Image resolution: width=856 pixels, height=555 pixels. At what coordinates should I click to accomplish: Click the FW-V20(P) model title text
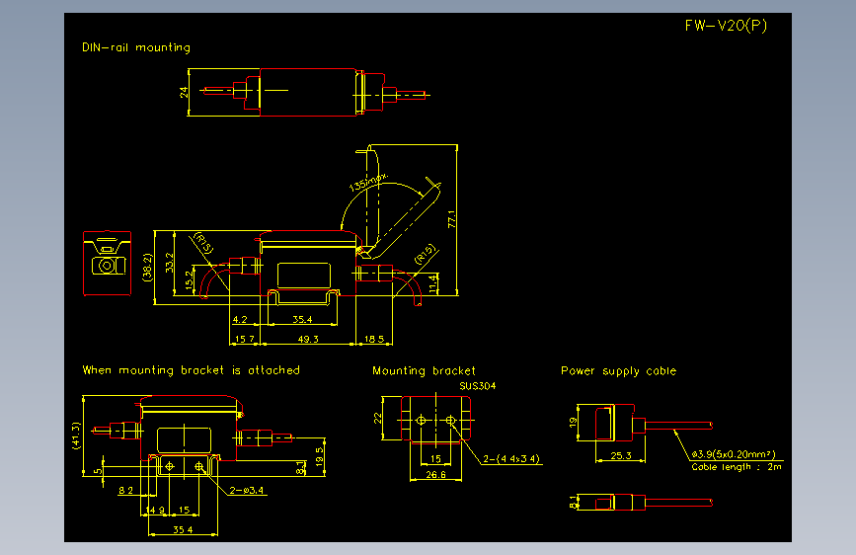tap(726, 26)
